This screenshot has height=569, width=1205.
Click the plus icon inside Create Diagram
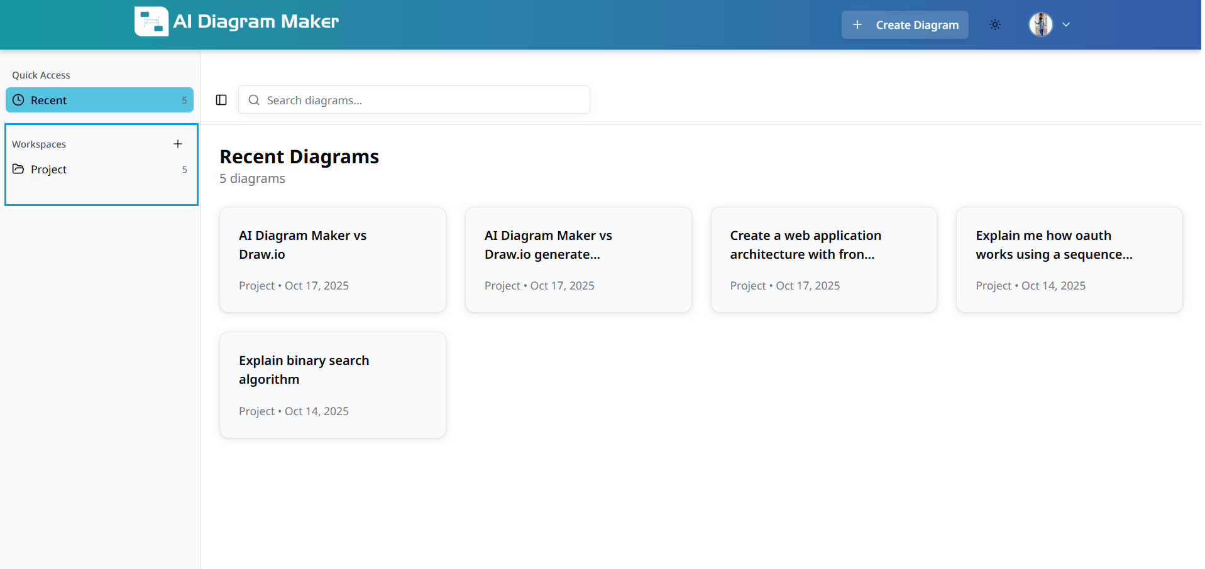tap(856, 24)
